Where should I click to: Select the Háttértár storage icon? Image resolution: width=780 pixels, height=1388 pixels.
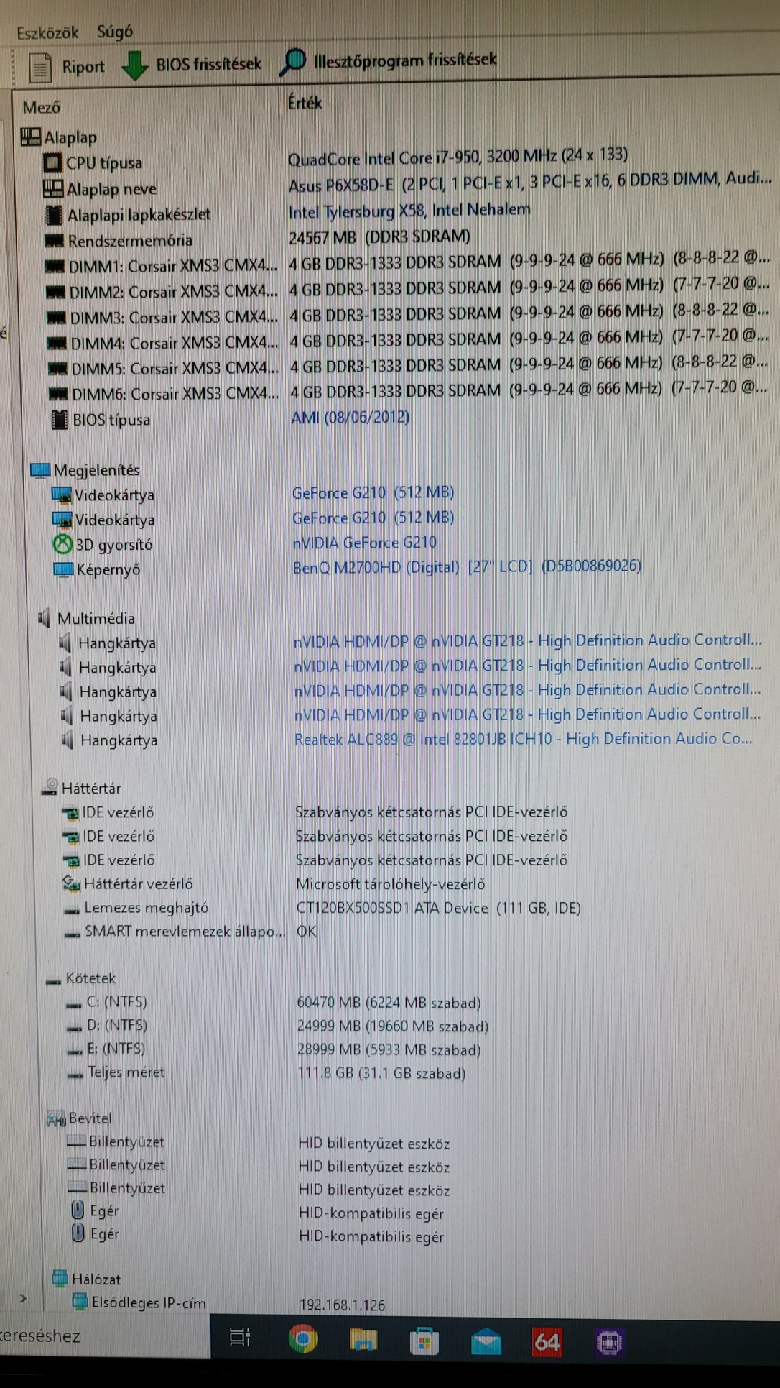click(50, 788)
